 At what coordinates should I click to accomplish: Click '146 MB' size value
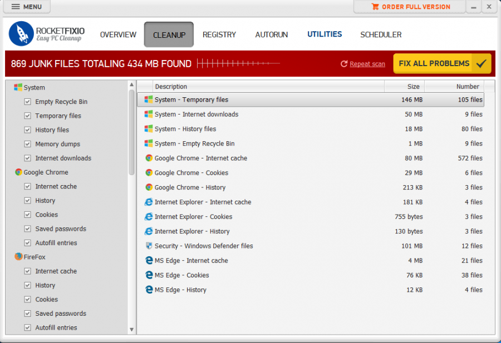[412, 100]
